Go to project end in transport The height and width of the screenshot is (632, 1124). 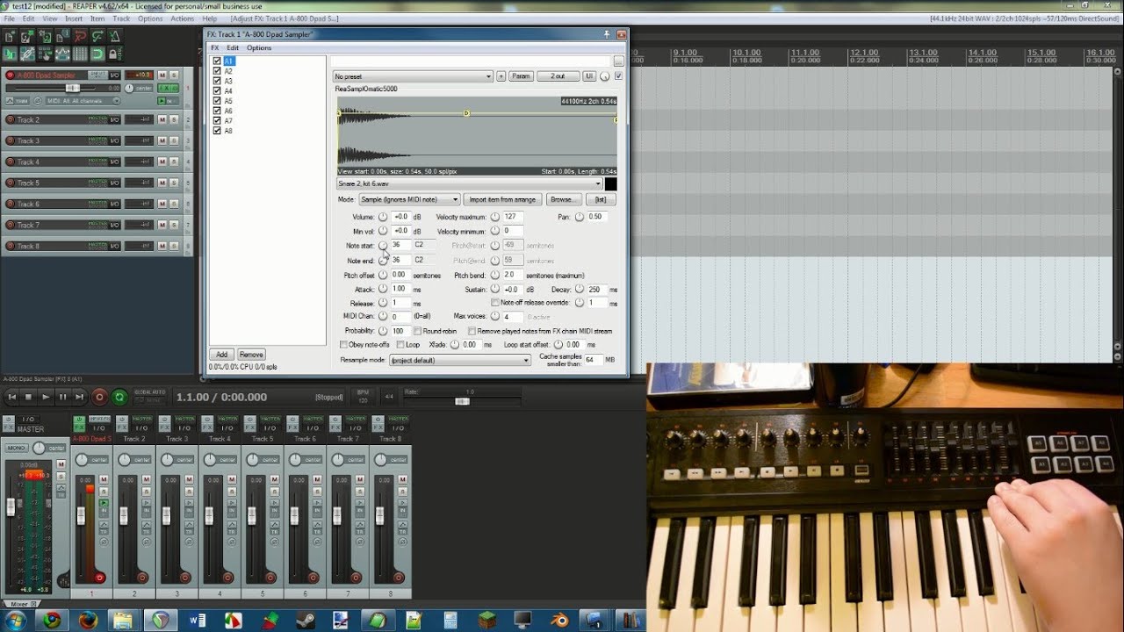point(79,397)
